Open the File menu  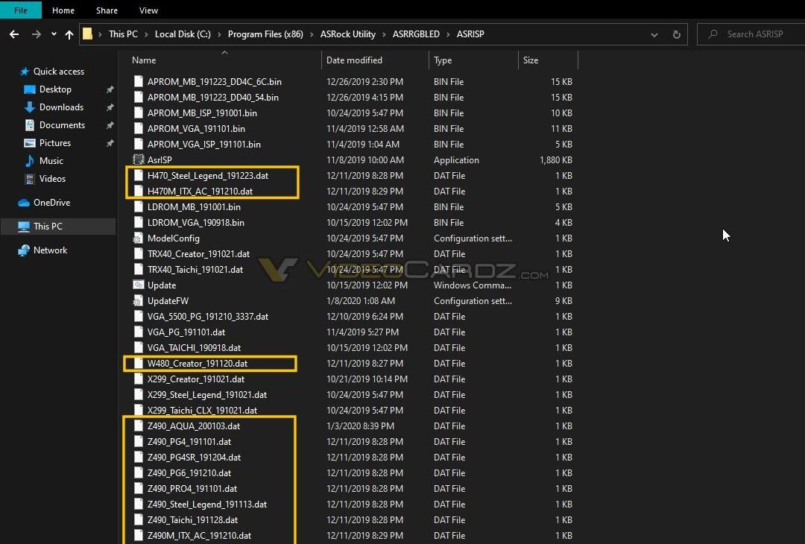21,10
